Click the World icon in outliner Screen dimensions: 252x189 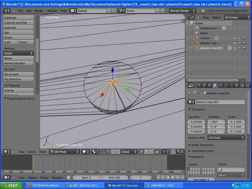[x=197, y=33]
